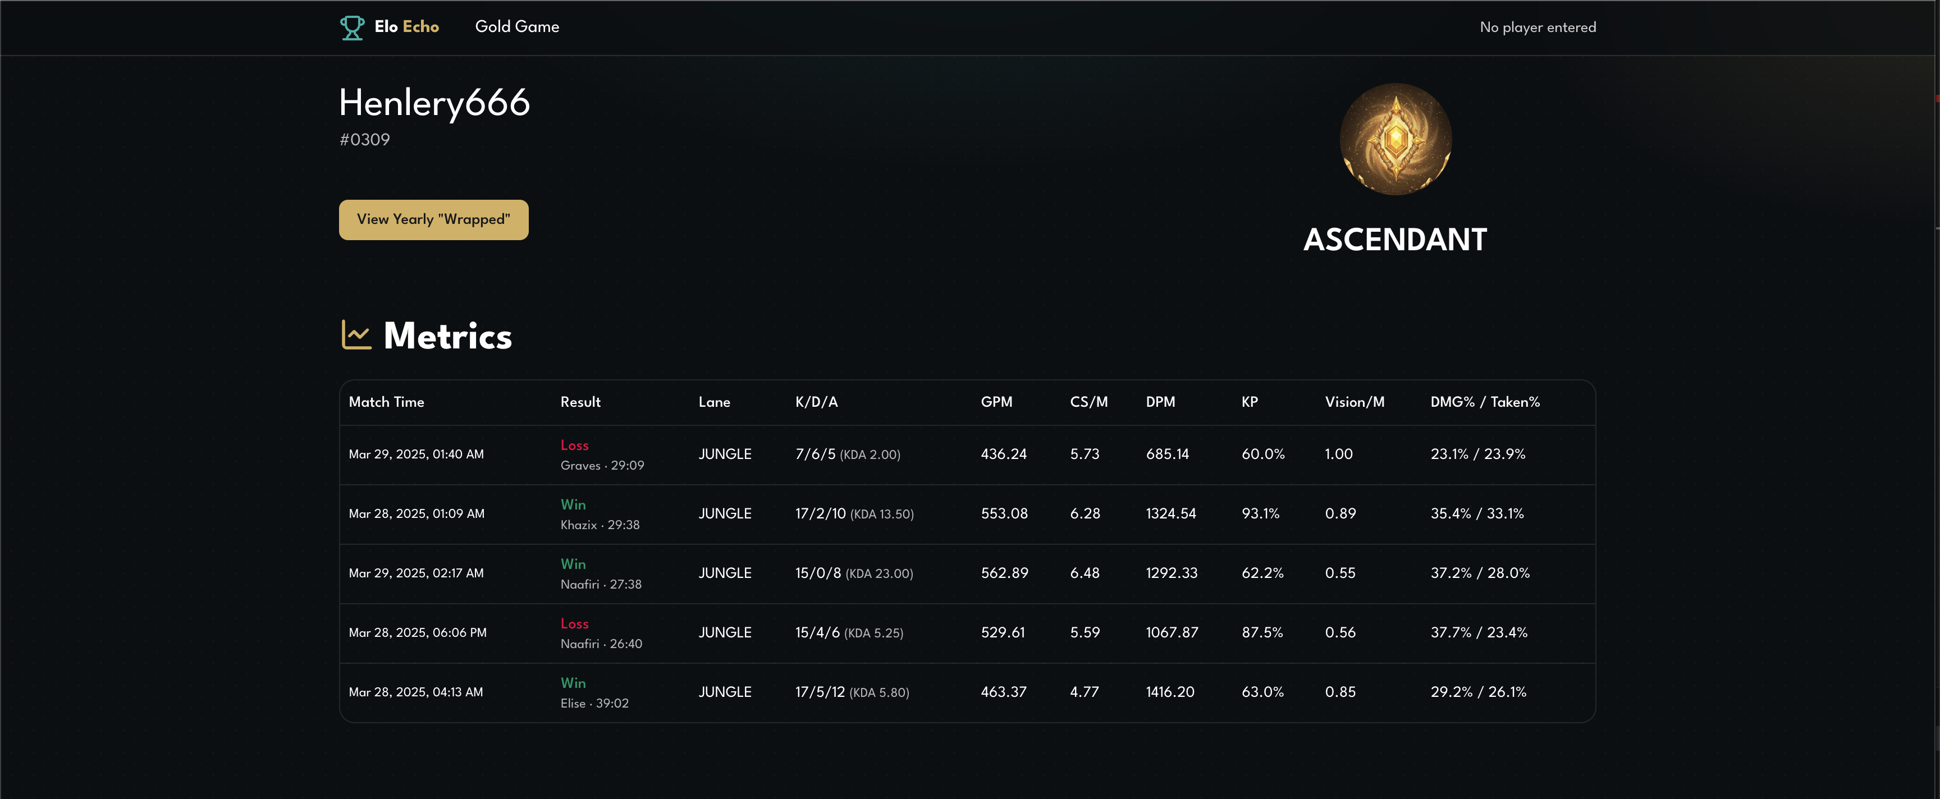
Task: Click the K/D/A column header
Action: click(x=816, y=402)
